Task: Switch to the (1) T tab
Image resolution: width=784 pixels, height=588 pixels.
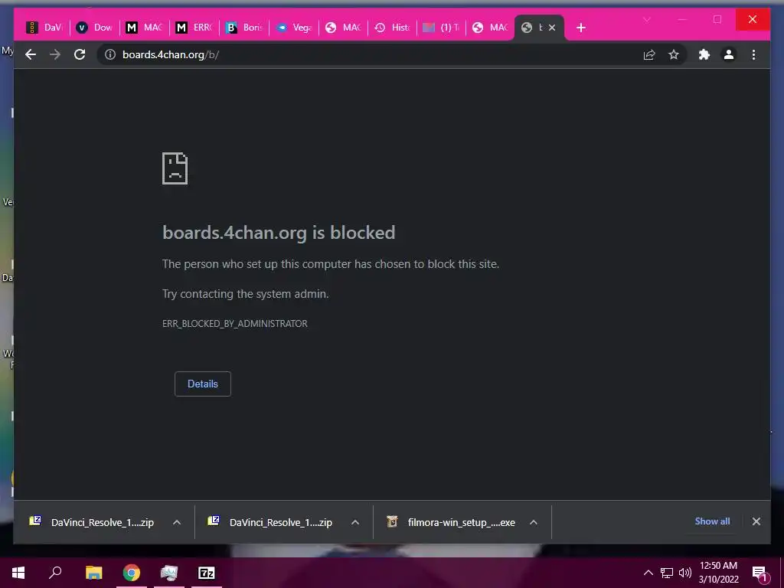Action: pos(442,28)
